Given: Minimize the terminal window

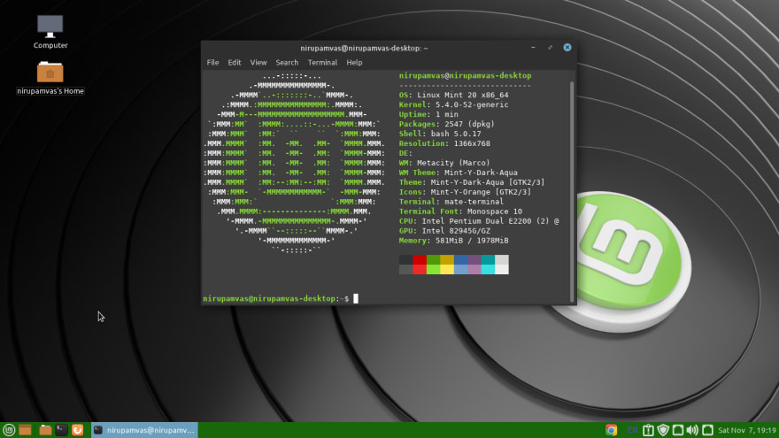Looking at the screenshot, I should (x=533, y=48).
